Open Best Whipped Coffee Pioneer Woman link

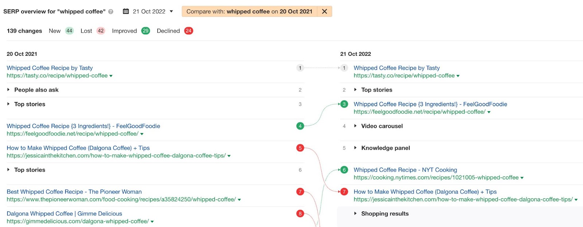pyautogui.click(x=74, y=192)
